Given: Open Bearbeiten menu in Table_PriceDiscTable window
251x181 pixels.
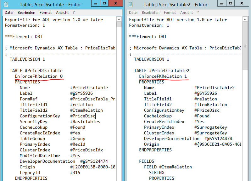Looking at the screenshot, I should point(26,13).
